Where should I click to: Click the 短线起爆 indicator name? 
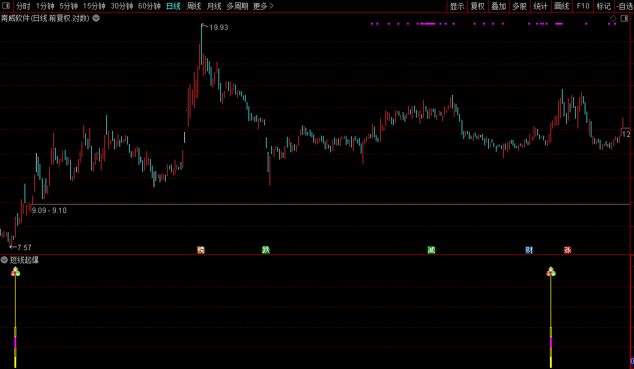point(24,260)
